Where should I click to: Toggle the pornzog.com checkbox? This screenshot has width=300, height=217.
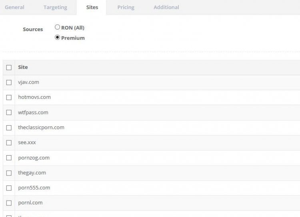(x=9, y=158)
